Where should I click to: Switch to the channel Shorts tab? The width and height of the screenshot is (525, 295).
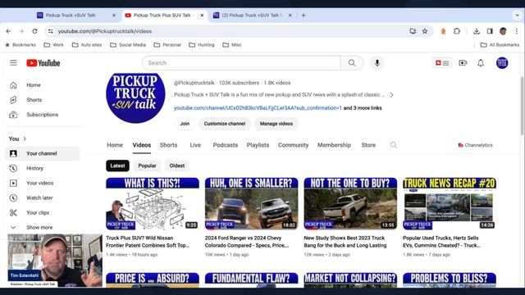coord(168,145)
